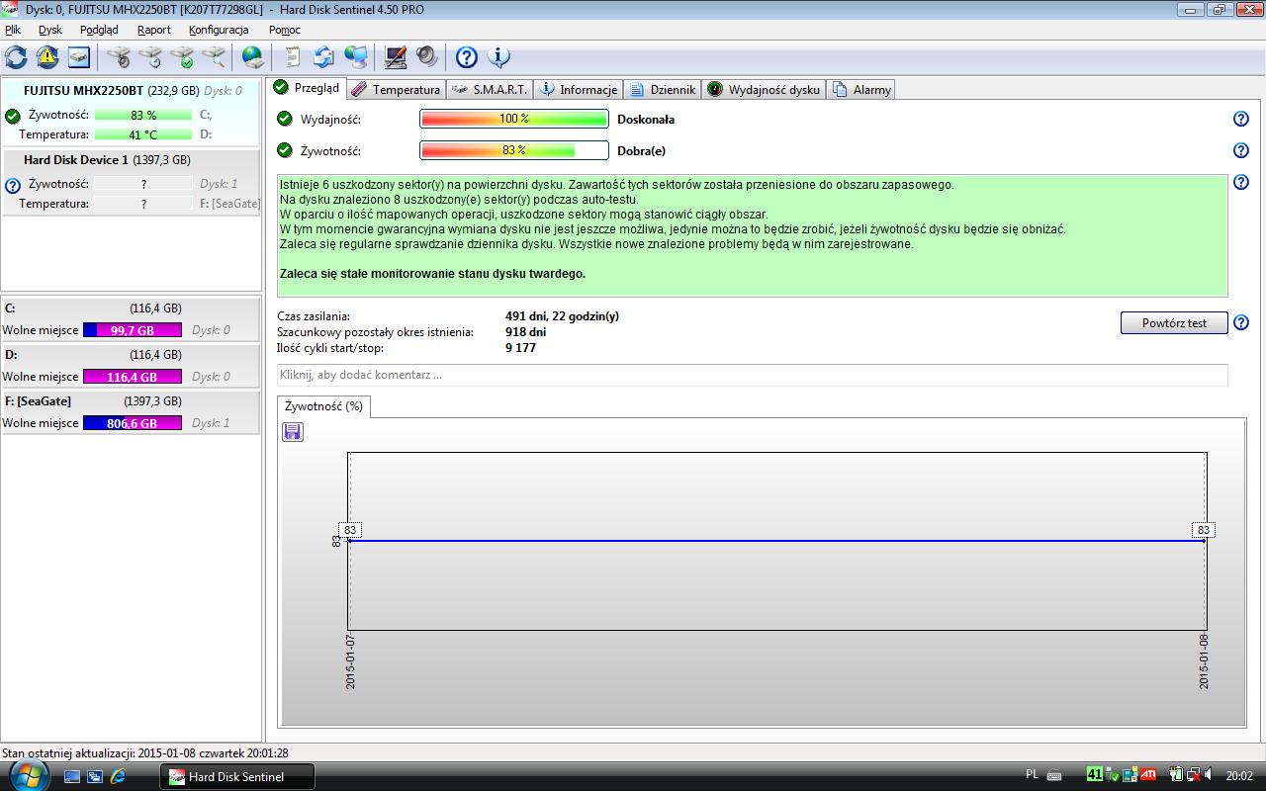The height and width of the screenshot is (791, 1266).
Task: Click the green check icon for FUJITSU disk
Action: point(13,117)
